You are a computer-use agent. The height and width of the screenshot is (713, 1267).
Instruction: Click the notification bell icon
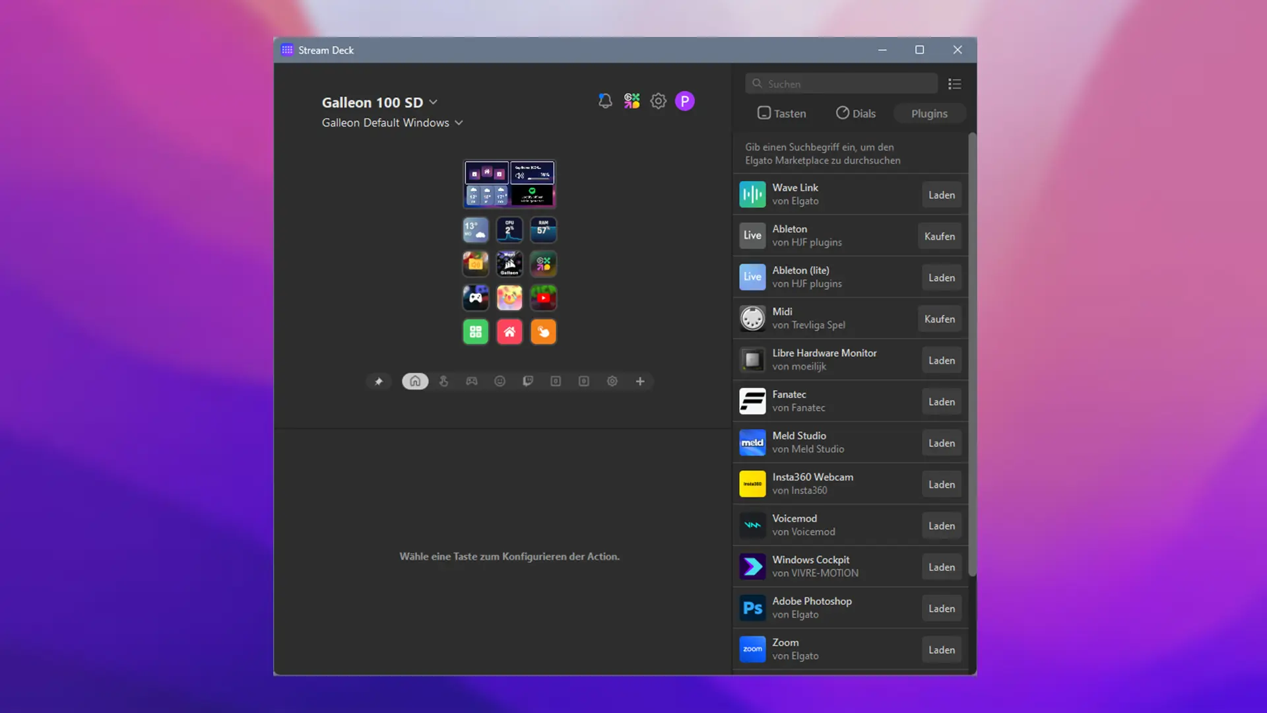pos(605,100)
